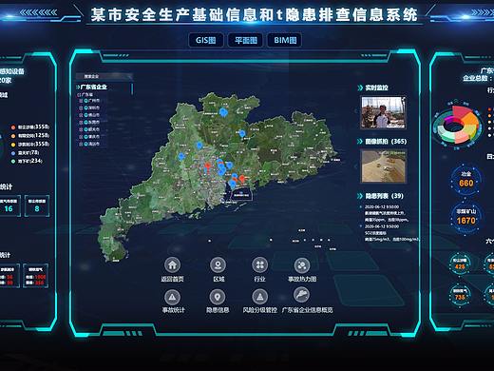Click the location icon next to 佛山市

(x=85, y=115)
